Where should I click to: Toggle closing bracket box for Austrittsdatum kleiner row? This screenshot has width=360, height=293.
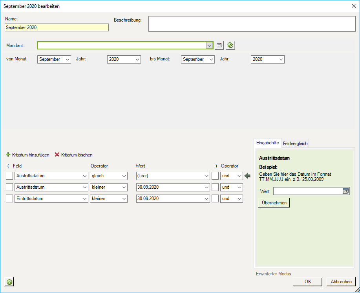click(x=215, y=187)
